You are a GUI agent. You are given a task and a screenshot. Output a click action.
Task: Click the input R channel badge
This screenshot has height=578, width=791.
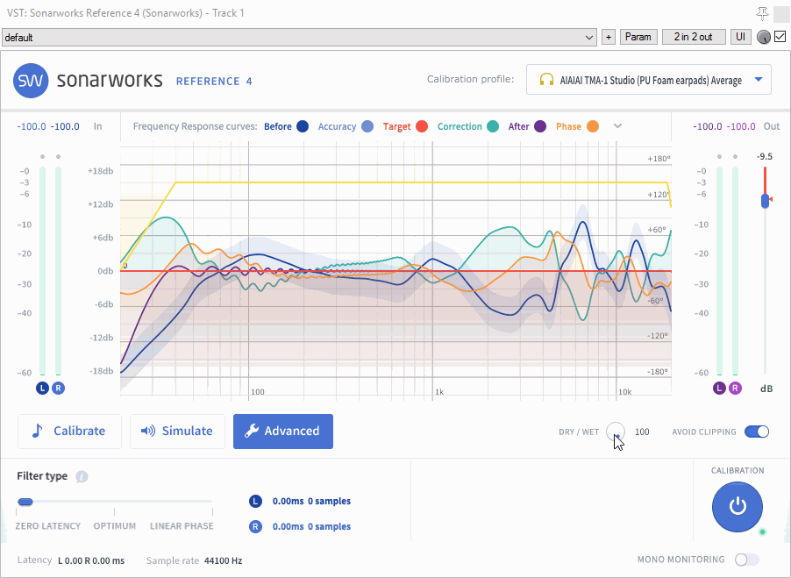tap(58, 388)
